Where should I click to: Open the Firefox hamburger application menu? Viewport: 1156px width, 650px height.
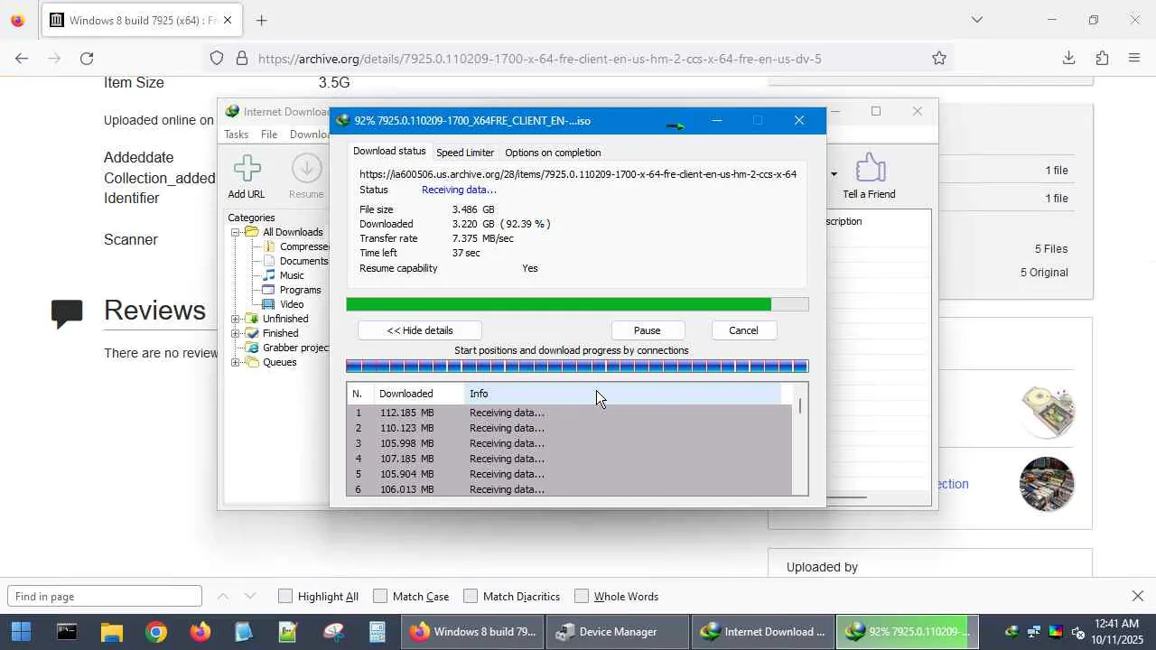(1134, 59)
